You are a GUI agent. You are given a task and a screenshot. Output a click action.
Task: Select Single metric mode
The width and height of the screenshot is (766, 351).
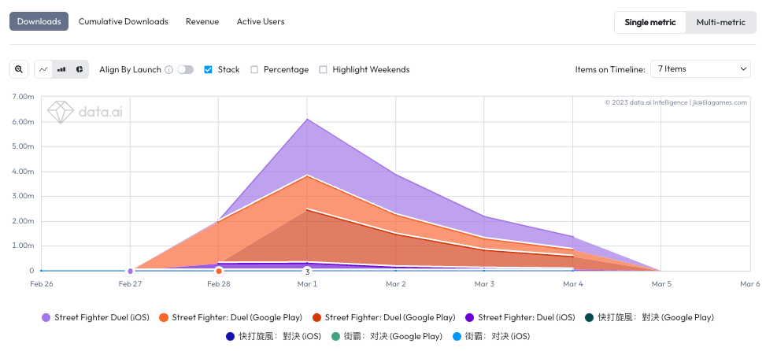pos(650,23)
